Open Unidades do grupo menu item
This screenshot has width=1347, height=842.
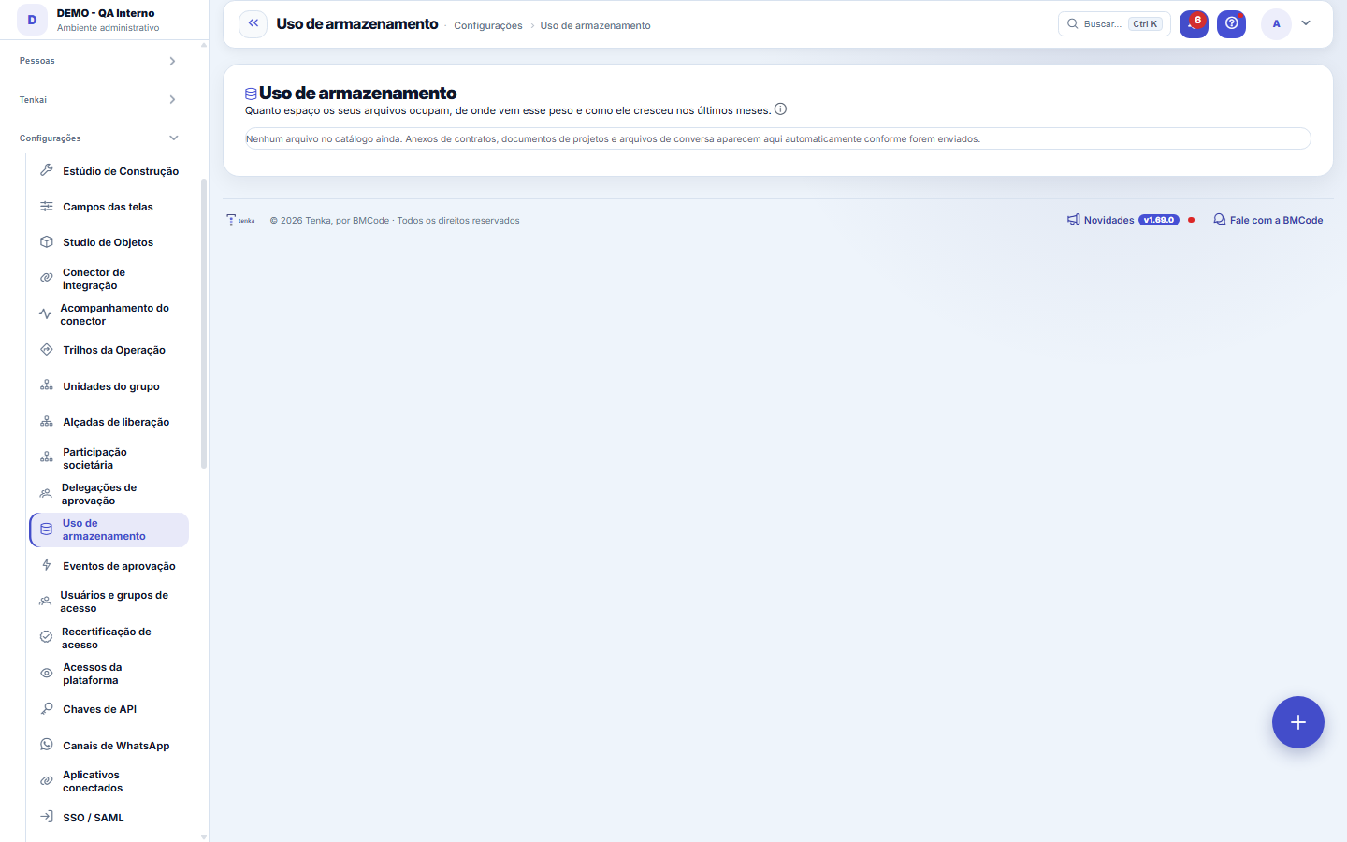109,385
